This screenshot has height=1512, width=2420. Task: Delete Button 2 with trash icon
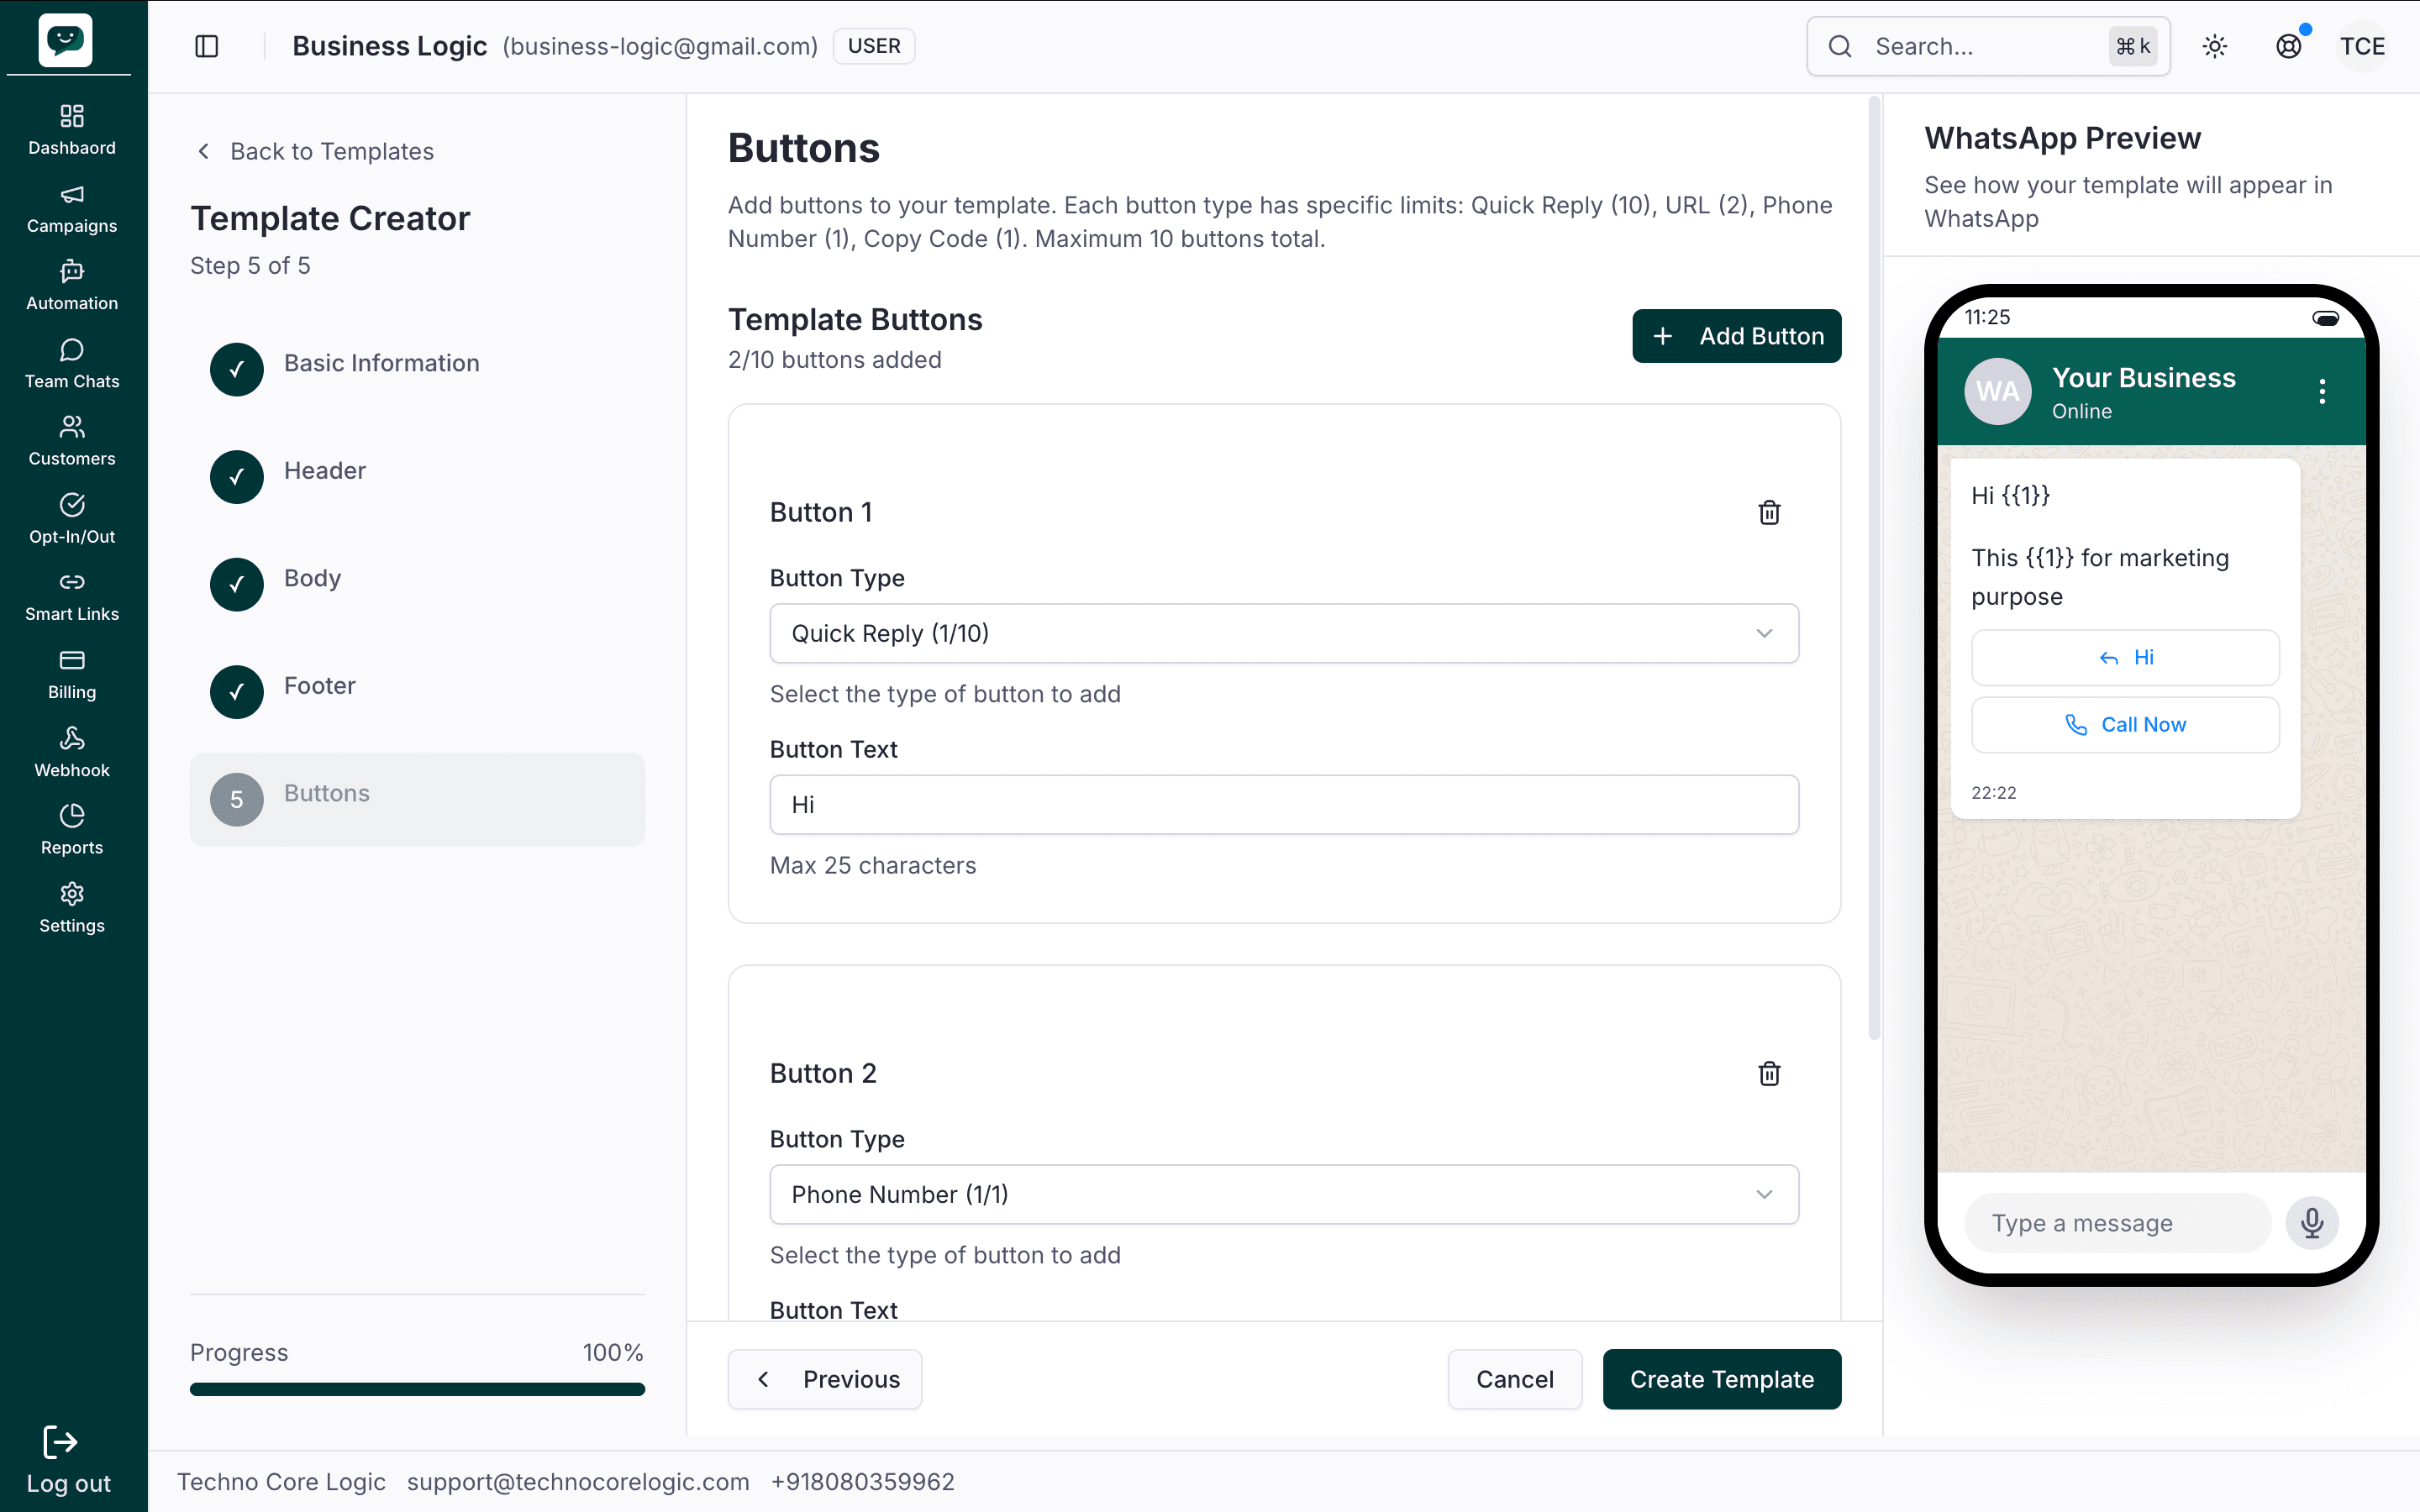[1769, 1073]
